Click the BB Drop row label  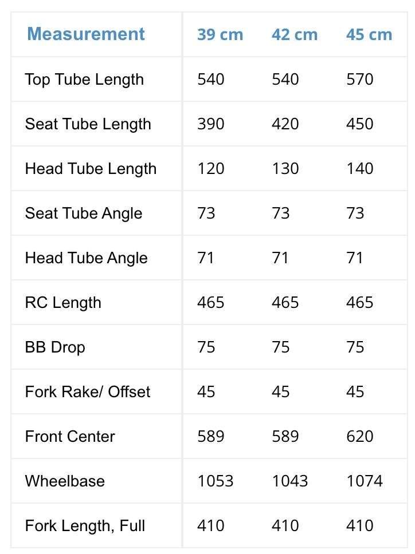[55, 347]
